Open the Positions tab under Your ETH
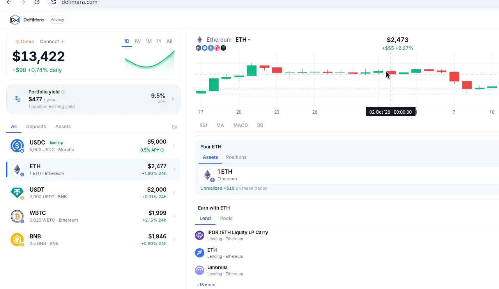Viewport: 499px width, 289px height. (236, 157)
